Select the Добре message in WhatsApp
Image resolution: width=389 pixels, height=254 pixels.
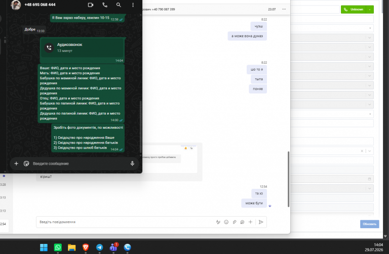(x=33, y=30)
